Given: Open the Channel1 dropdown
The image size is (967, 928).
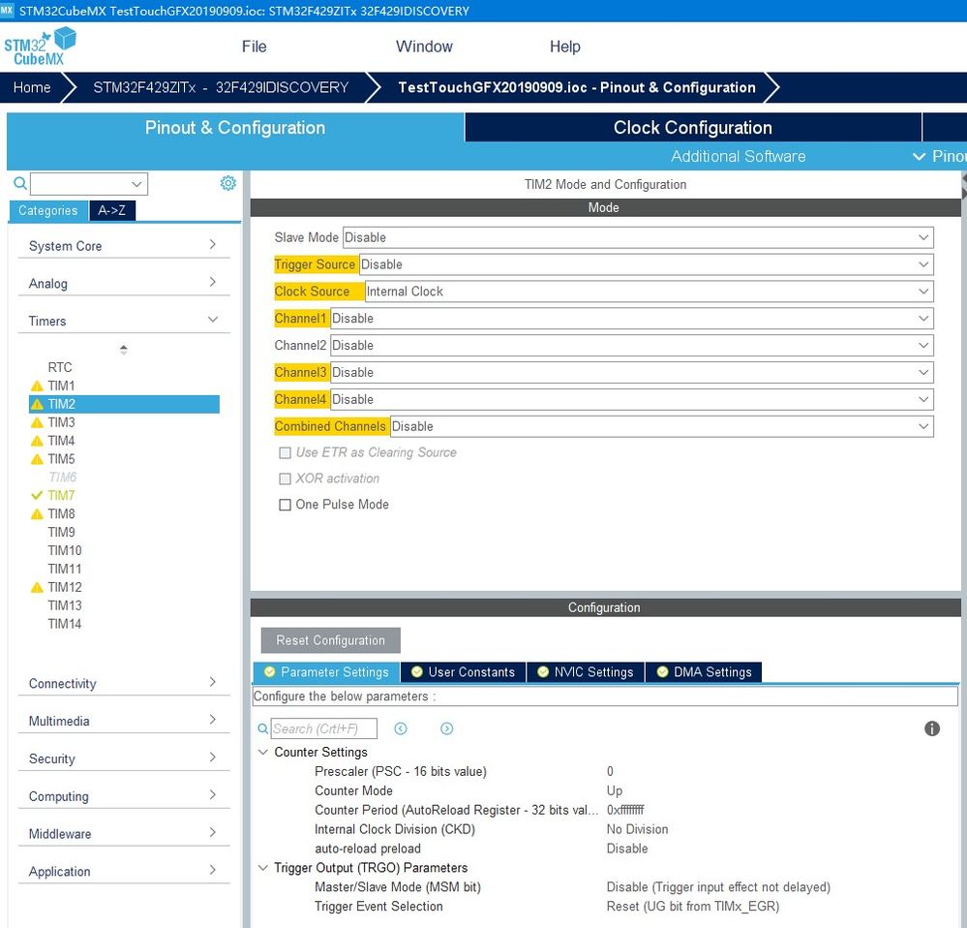Looking at the screenshot, I should click(x=631, y=319).
